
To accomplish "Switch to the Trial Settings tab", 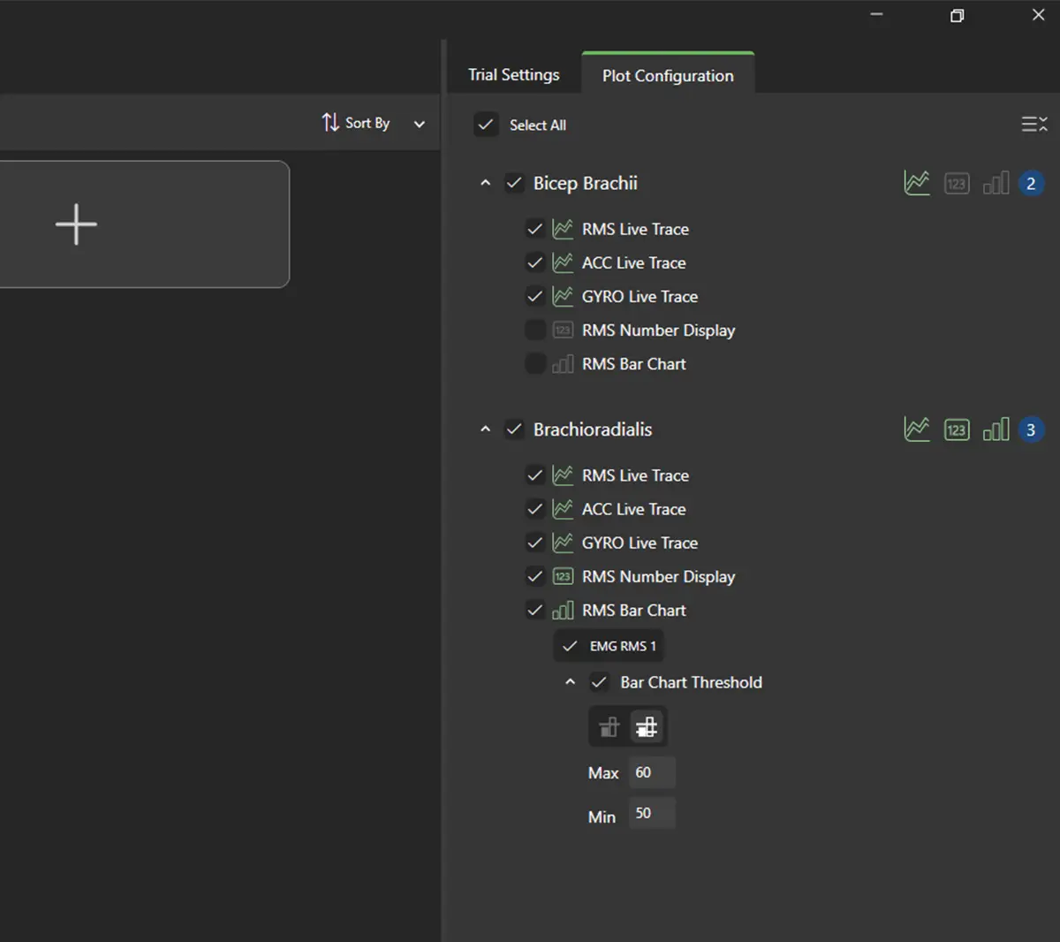I will [513, 75].
